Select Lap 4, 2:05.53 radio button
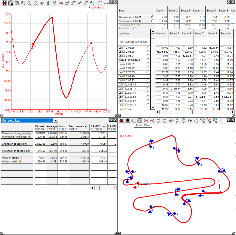The height and width of the screenshot is (235, 236). 148,60
